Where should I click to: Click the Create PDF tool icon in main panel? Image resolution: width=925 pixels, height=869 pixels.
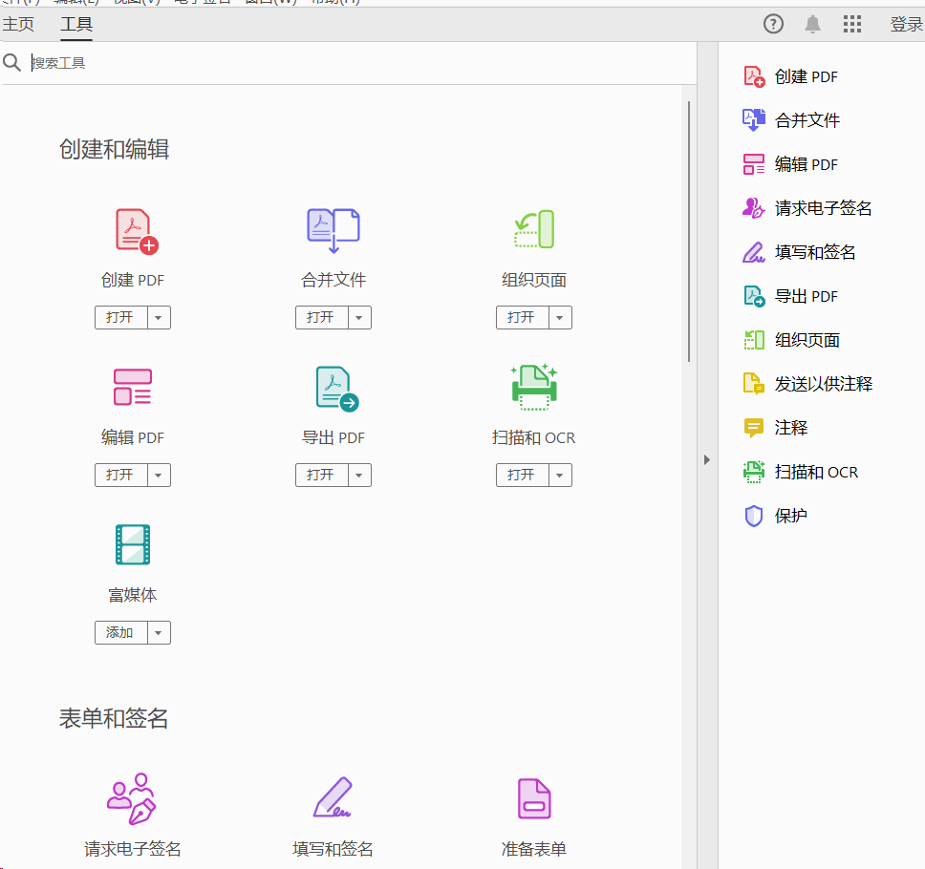tap(137, 231)
